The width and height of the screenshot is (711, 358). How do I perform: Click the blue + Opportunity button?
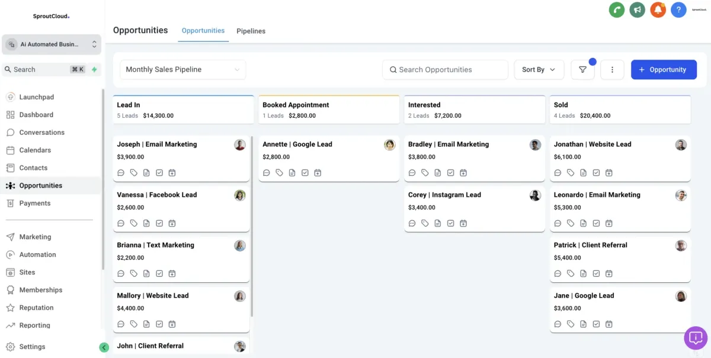(x=664, y=69)
